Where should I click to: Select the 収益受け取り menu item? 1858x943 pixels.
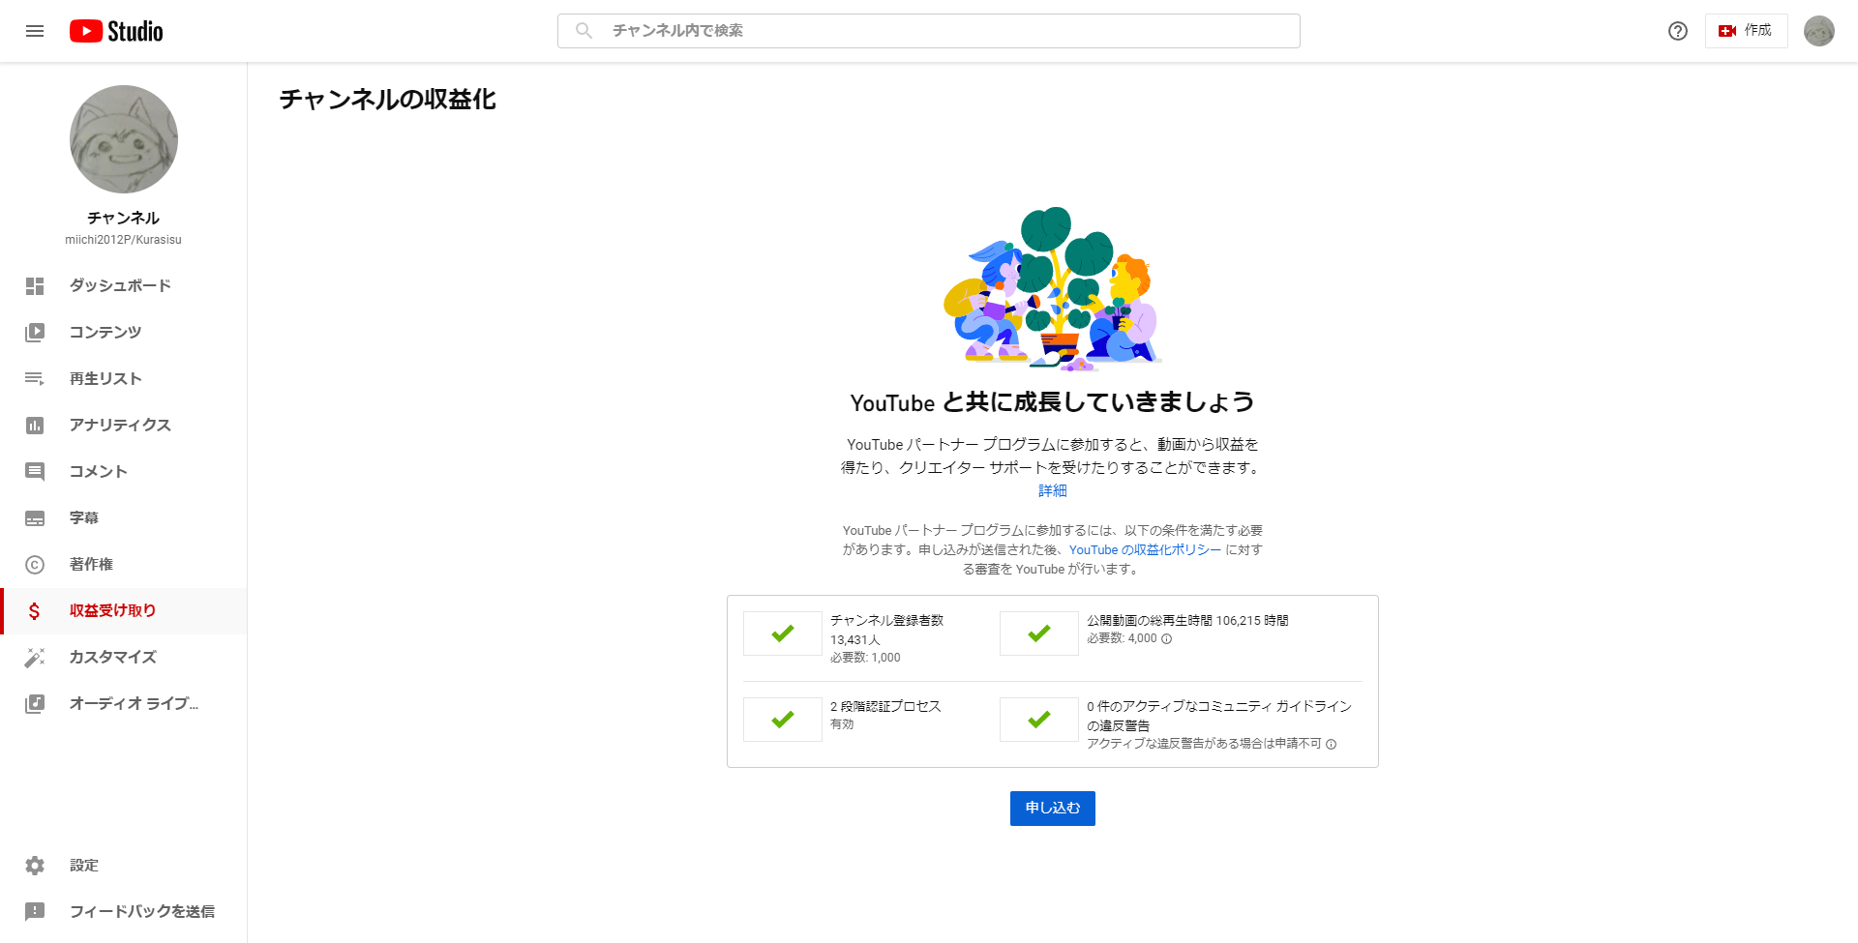pyautogui.click(x=124, y=611)
